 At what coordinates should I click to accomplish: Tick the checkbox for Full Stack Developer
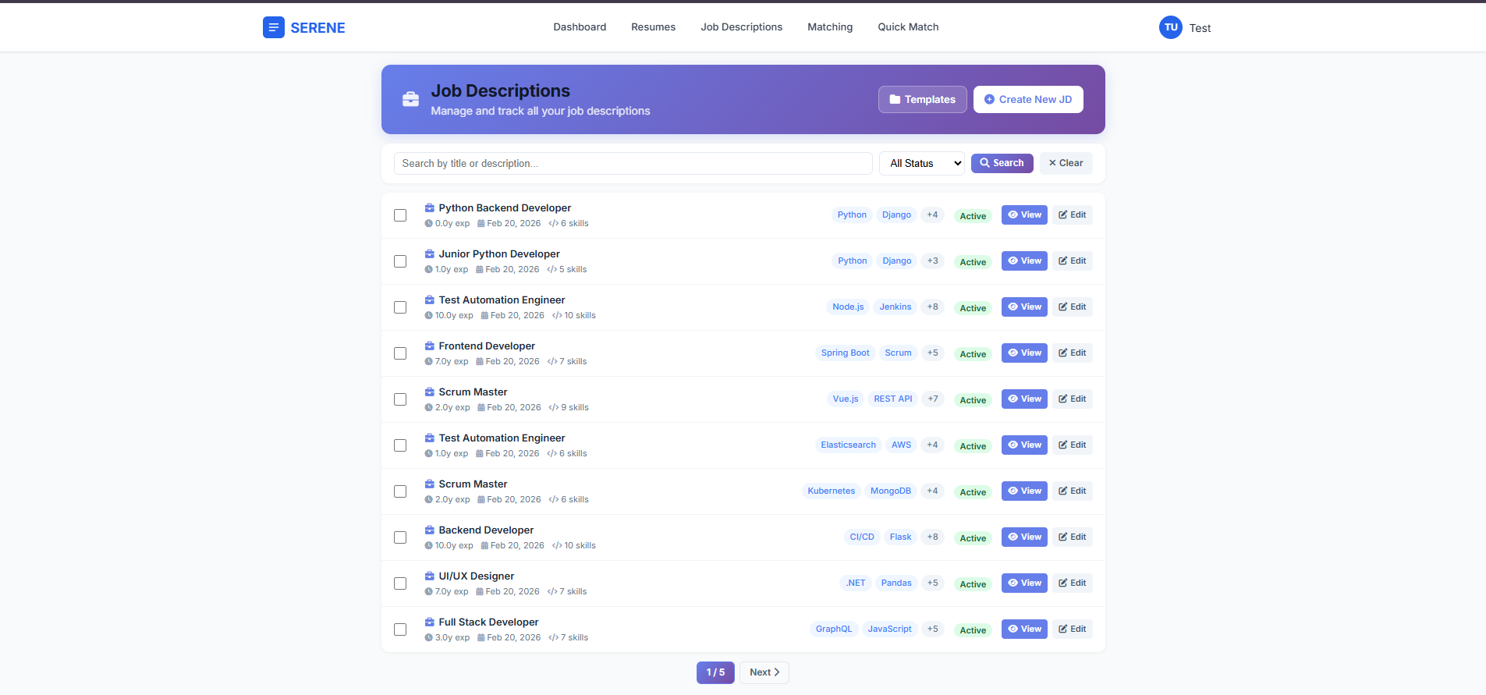[x=400, y=629]
